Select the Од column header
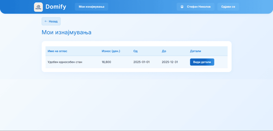Screen dimensions: 273x131 (x=135, y=51)
